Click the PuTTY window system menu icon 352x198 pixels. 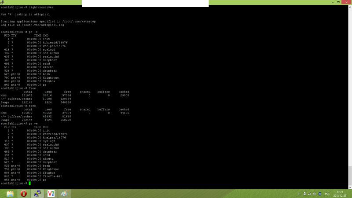2,2
